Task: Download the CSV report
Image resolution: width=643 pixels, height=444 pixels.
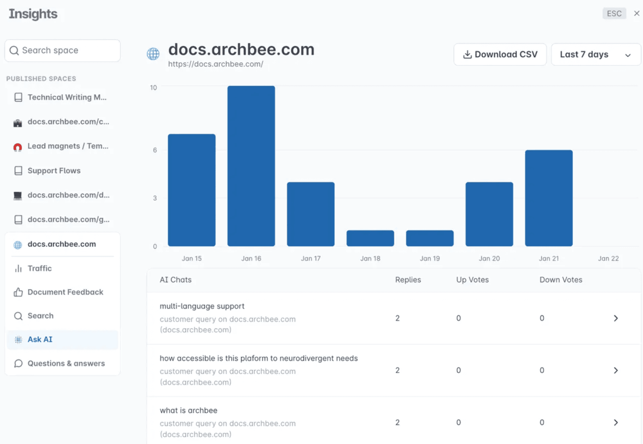Action: point(500,54)
